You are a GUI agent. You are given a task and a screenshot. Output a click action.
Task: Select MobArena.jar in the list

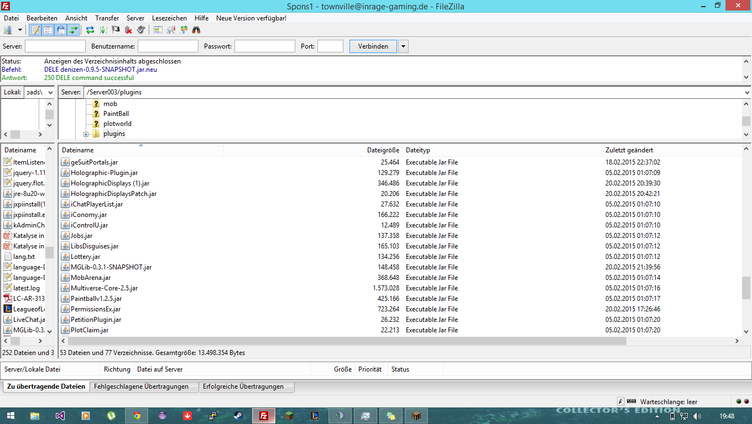(91, 278)
